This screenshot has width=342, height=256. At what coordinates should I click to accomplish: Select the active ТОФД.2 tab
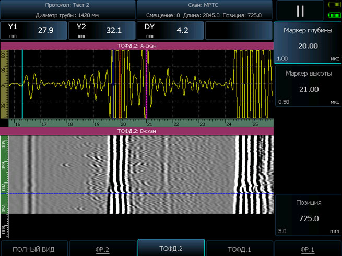[171, 248]
